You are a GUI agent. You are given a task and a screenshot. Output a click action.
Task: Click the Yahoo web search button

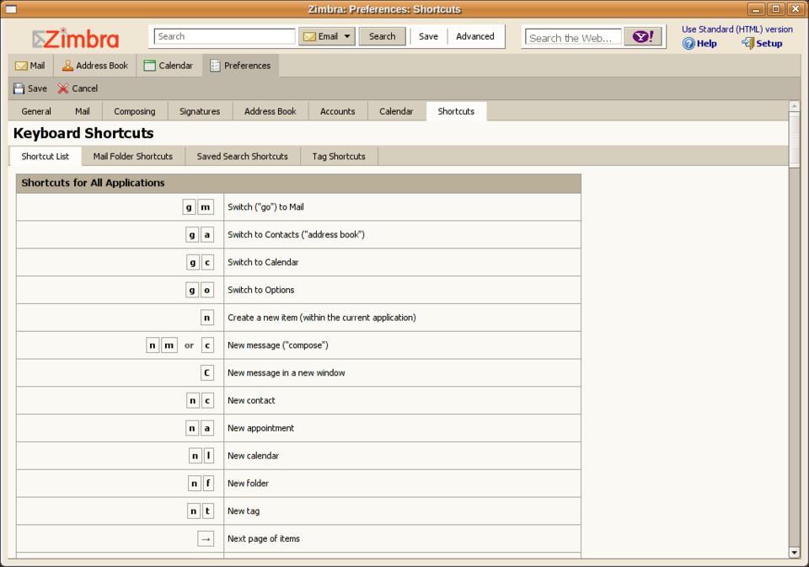coord(642,37)
